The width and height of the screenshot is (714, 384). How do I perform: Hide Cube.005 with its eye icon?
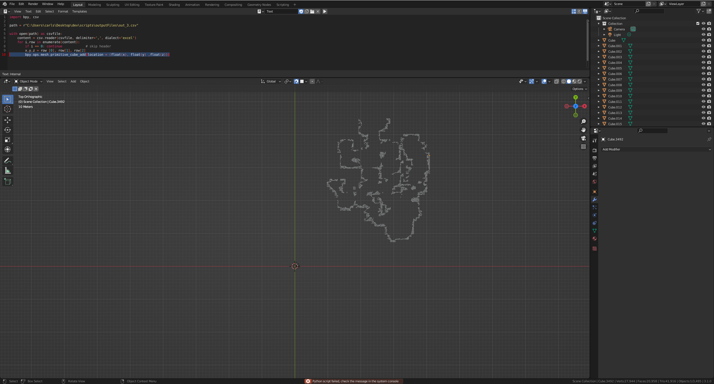pyautogui.click(x=703, y=68)
